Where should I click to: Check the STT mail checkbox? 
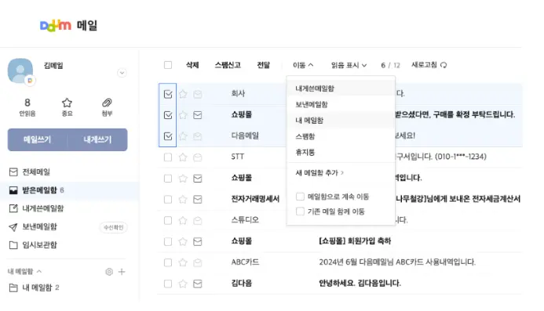point(168,157)
